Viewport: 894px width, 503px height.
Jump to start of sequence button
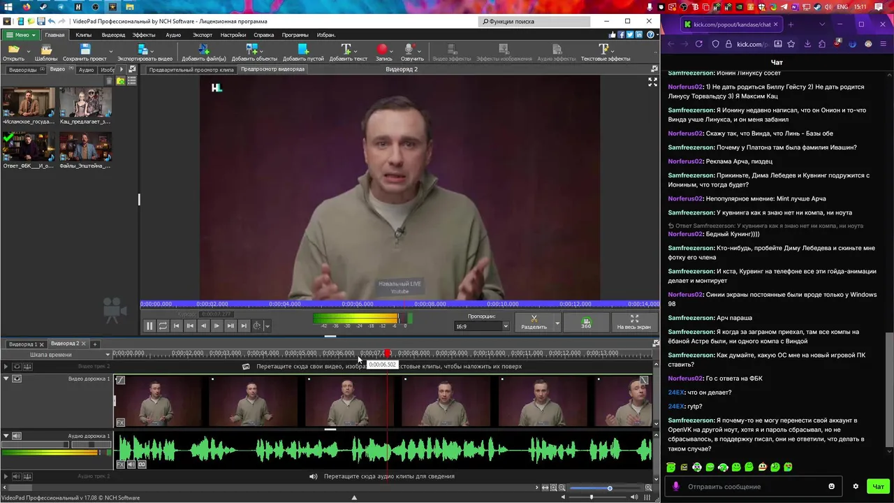176,326
